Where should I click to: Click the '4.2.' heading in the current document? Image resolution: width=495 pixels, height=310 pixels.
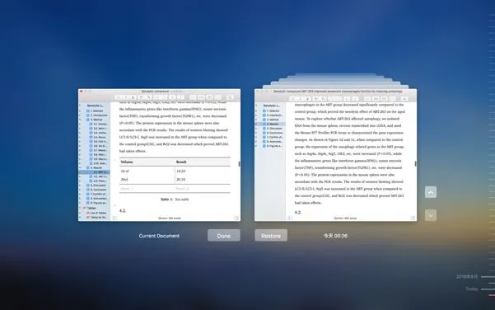coord(123,210)
